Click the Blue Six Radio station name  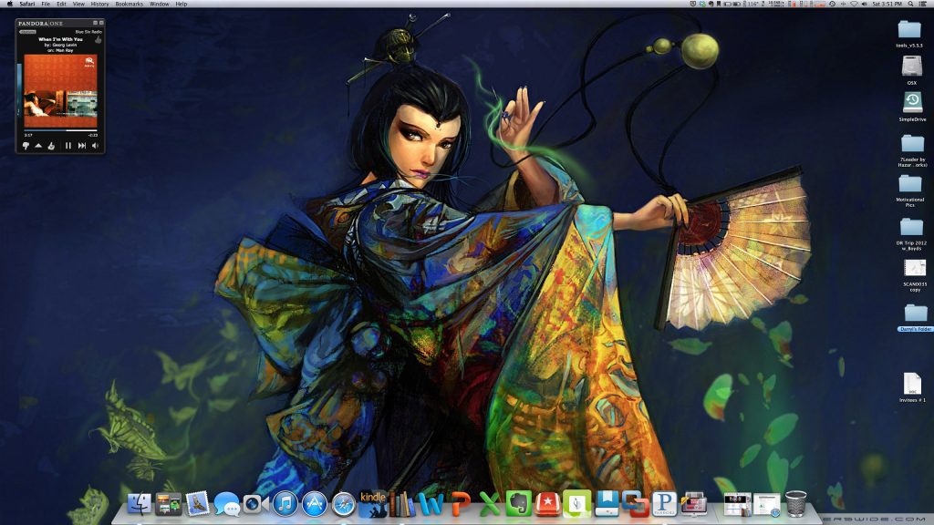tap(88, 32)
